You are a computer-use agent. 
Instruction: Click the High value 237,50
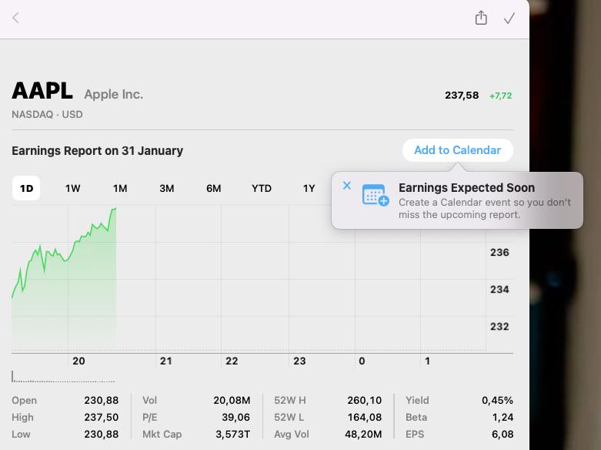101,417
